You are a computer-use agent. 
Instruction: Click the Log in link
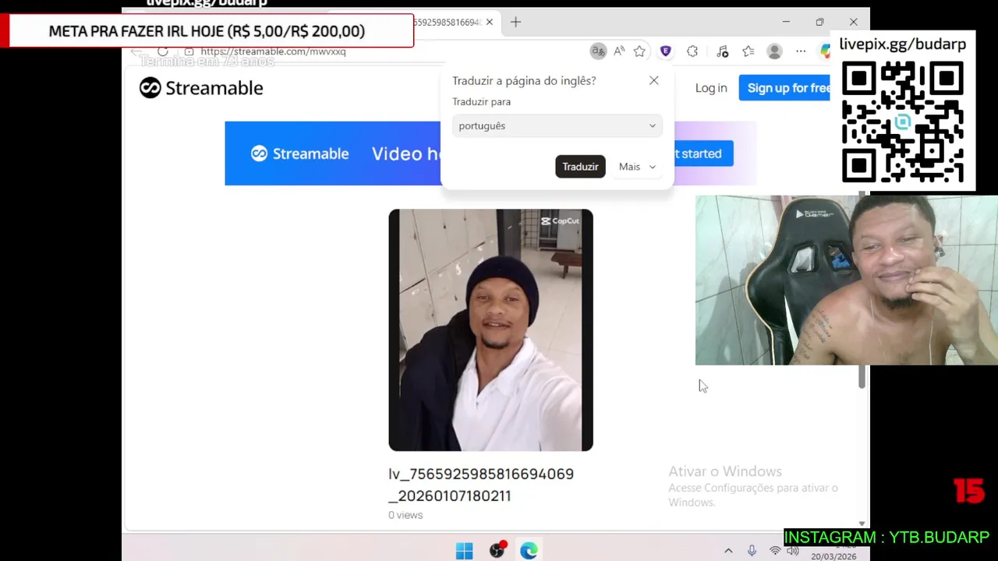click(x=711, y=88)
